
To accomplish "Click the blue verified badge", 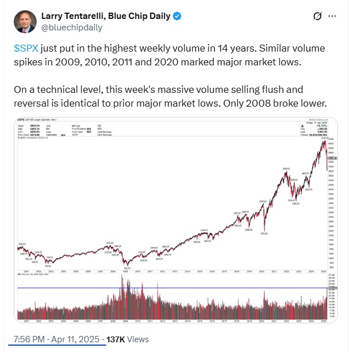I will click(177, 16).
